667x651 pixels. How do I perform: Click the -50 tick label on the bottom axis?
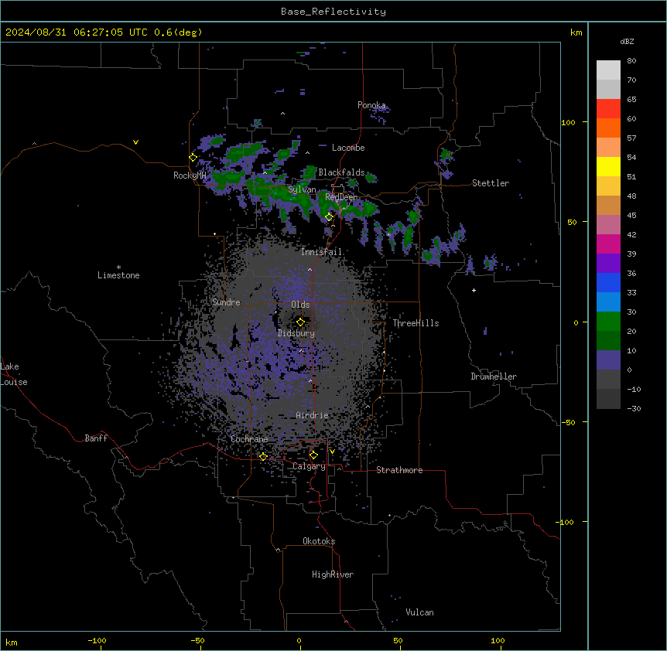point(197,640)
